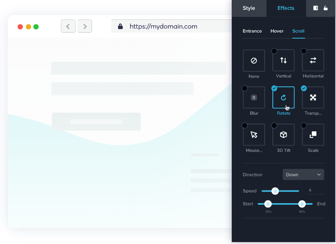Image resolution: width=336 pixels, height=244 pixels.
Task: Click the Speed value field showing 4
Action: pyautogui.click(x=316, y=190)
